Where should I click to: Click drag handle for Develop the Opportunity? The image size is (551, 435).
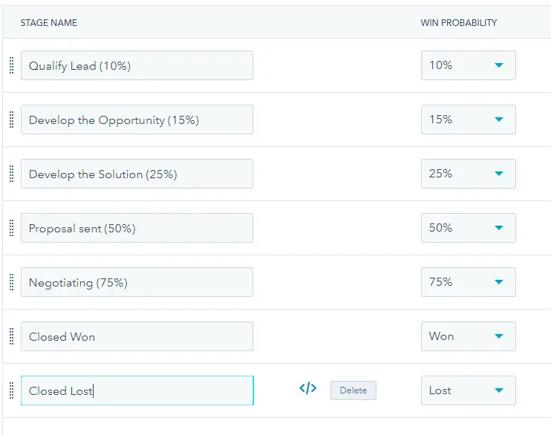coord(11,120)
